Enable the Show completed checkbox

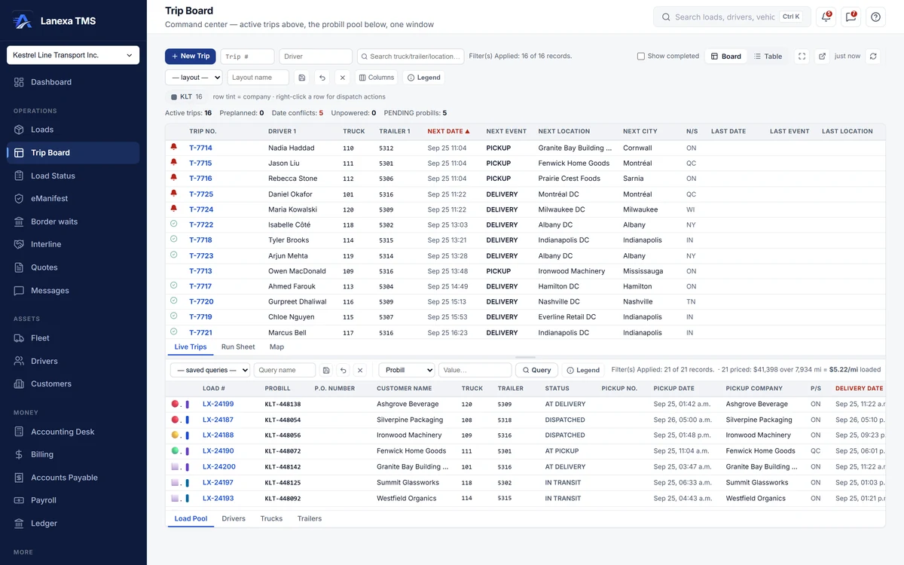[641, 56]
